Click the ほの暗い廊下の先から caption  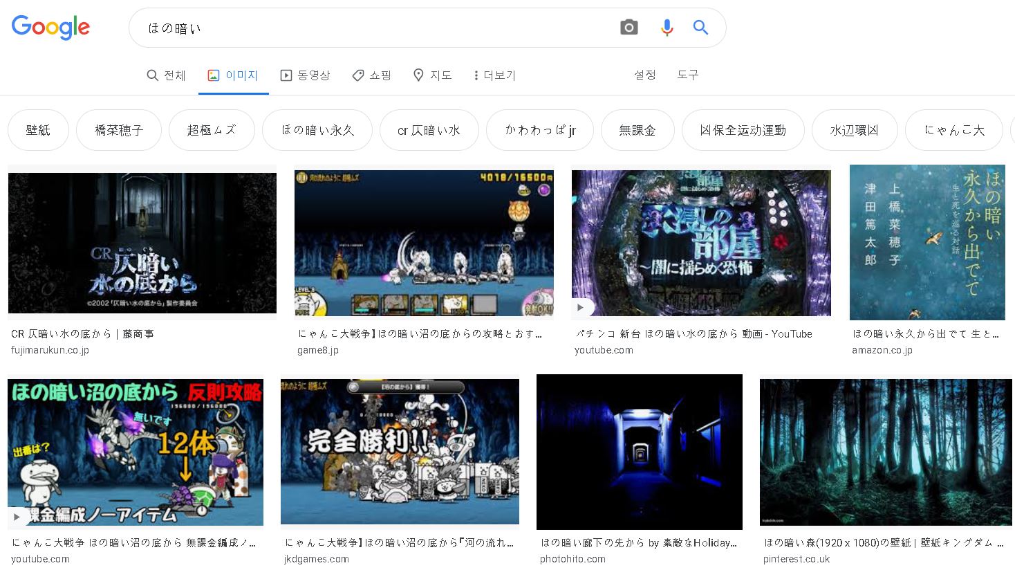pos(639,543)
